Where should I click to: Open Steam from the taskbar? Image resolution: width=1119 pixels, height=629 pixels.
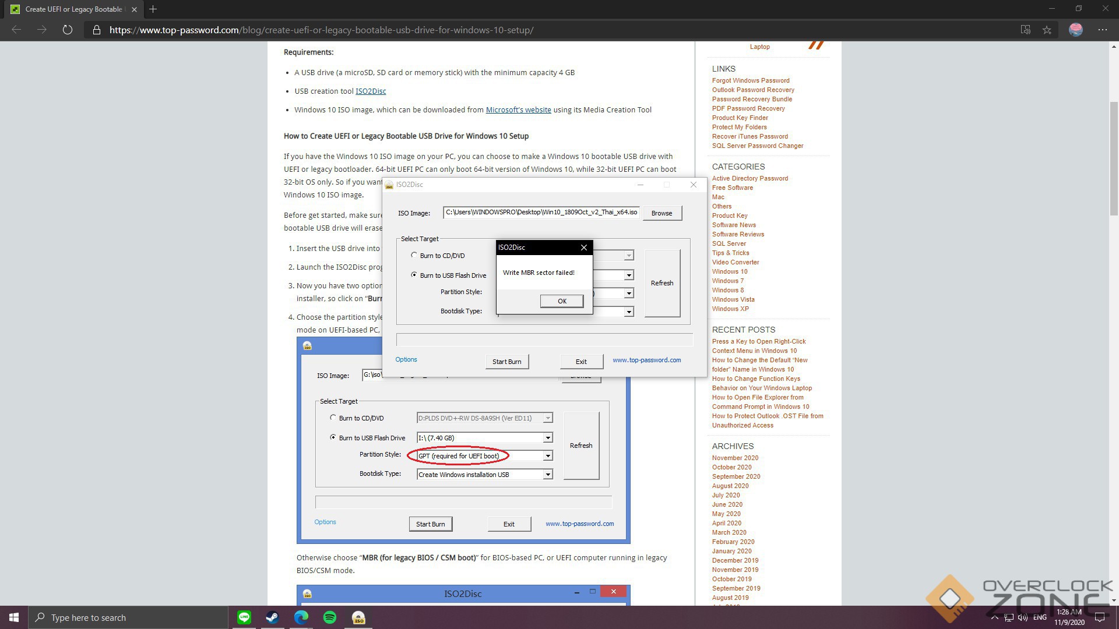tap(272, 617)
